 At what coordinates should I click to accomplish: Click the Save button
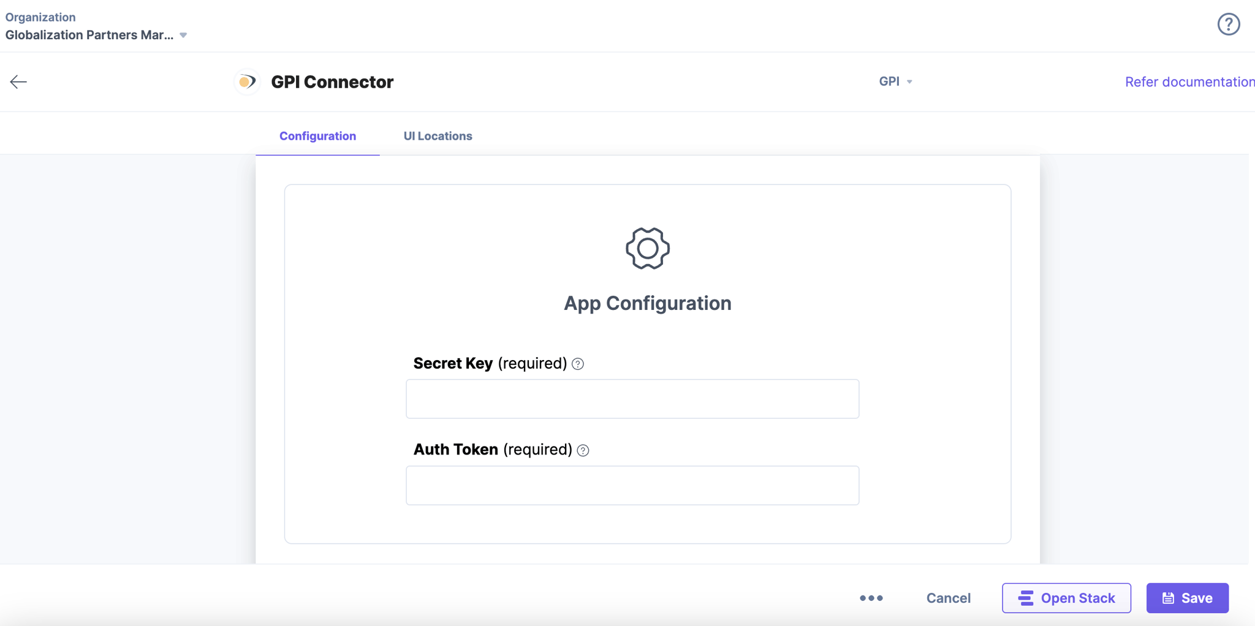[1187, 598]
